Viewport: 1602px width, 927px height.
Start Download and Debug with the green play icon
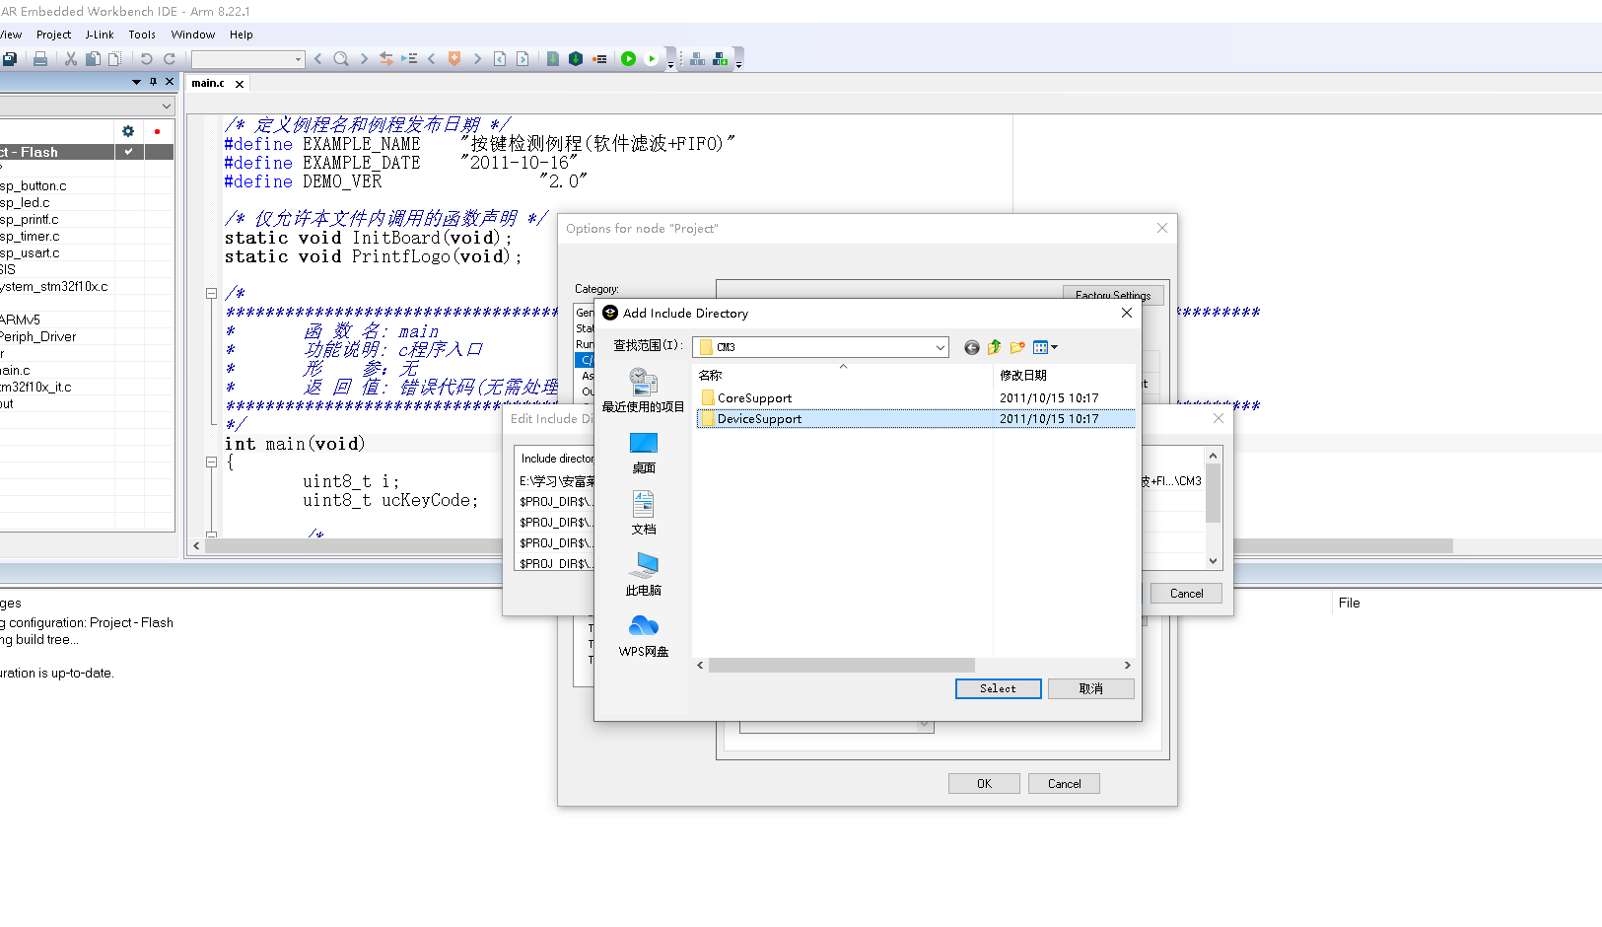tap(628, 58)
